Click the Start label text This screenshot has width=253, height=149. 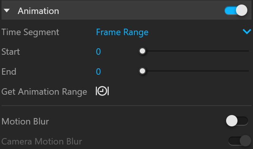coord(11,52)
